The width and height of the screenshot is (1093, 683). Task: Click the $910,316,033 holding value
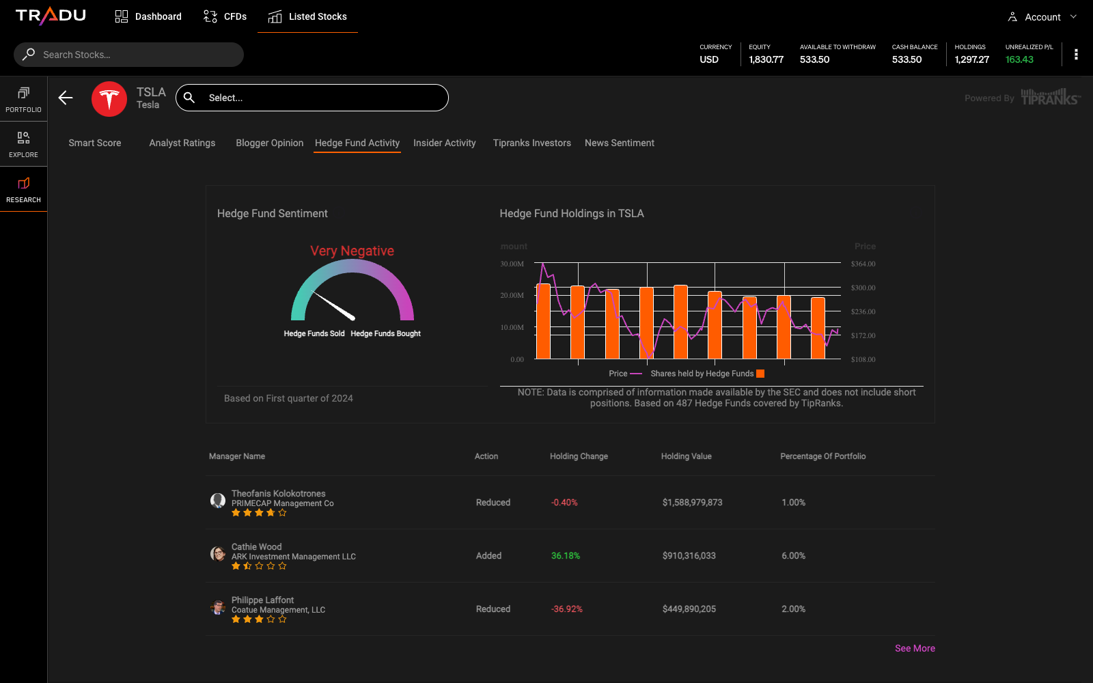[x=689, y=555]
